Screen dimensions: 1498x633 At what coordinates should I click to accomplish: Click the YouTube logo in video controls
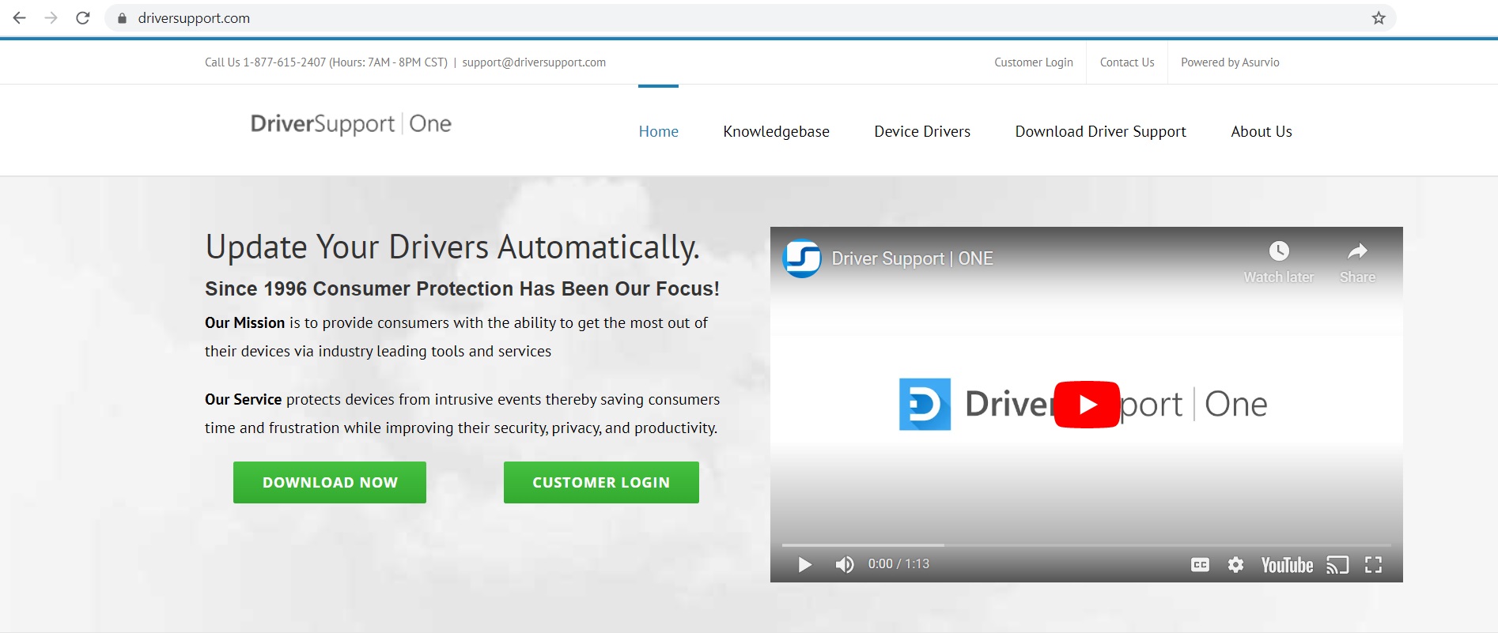[x=1287, y=565]
